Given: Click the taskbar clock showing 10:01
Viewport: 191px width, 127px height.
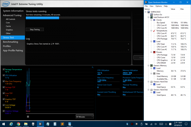Looking at the screenshot, I should (x=178, y=124).
